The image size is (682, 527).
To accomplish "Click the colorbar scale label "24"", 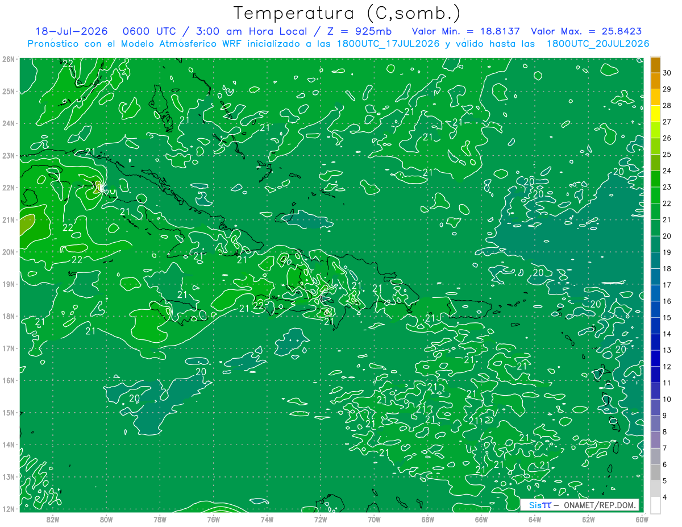I will tap(667, 171).
